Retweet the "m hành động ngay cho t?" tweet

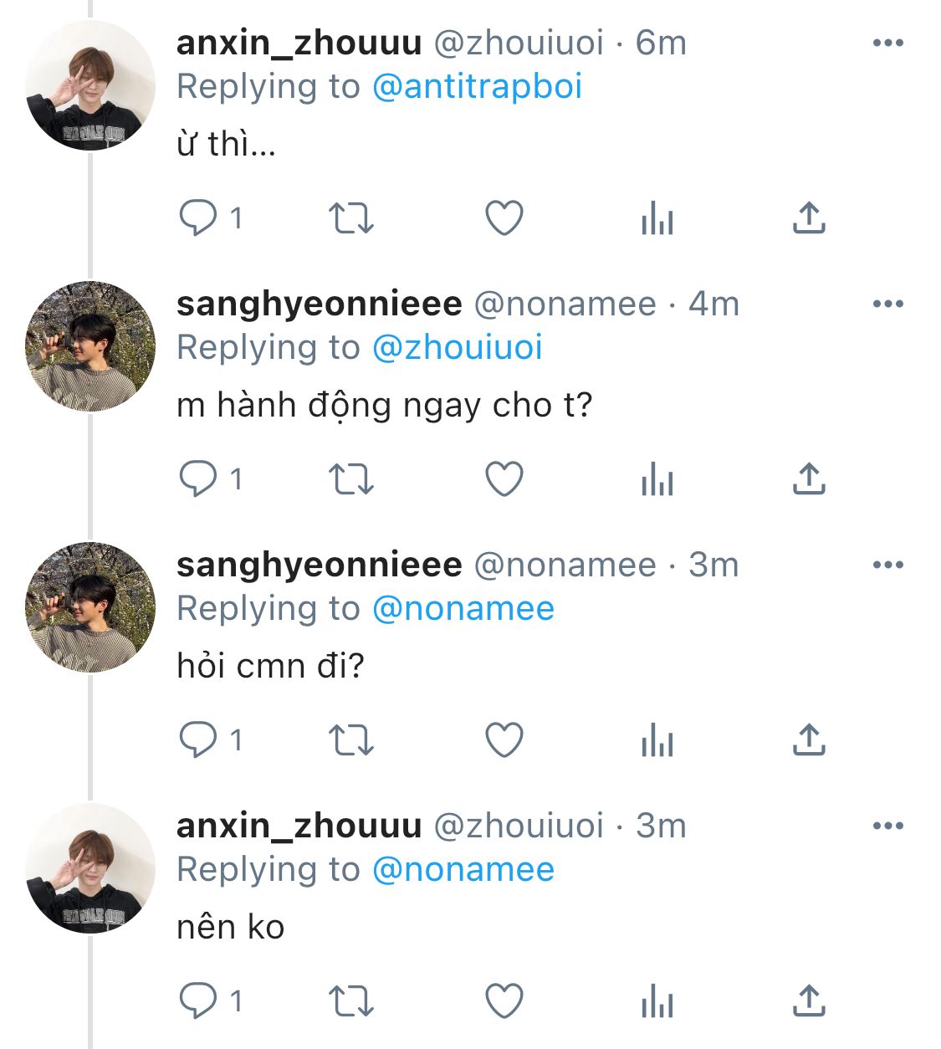tap(350, 479)
